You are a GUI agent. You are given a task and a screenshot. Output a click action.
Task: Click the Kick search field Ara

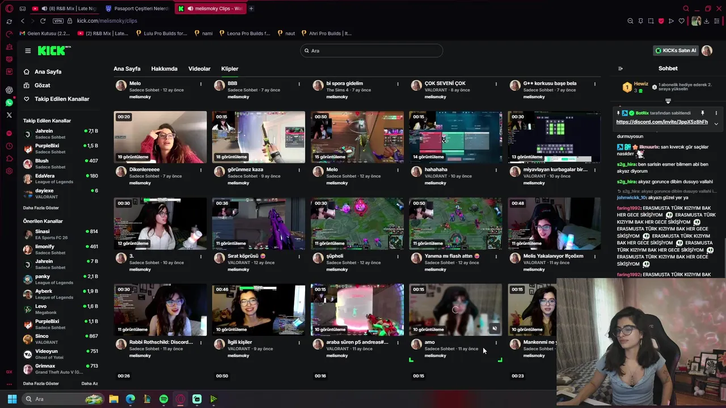point(372,50)
